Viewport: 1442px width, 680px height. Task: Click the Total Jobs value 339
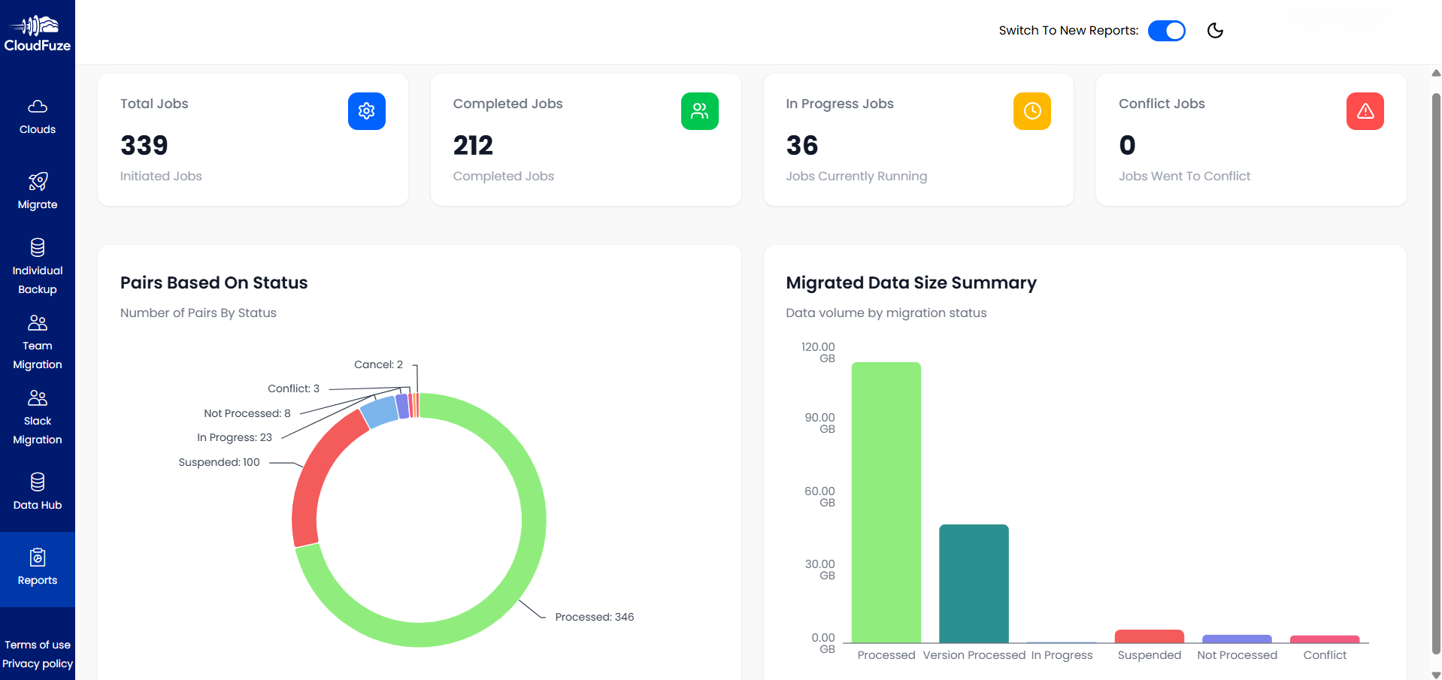coord(144,145)
